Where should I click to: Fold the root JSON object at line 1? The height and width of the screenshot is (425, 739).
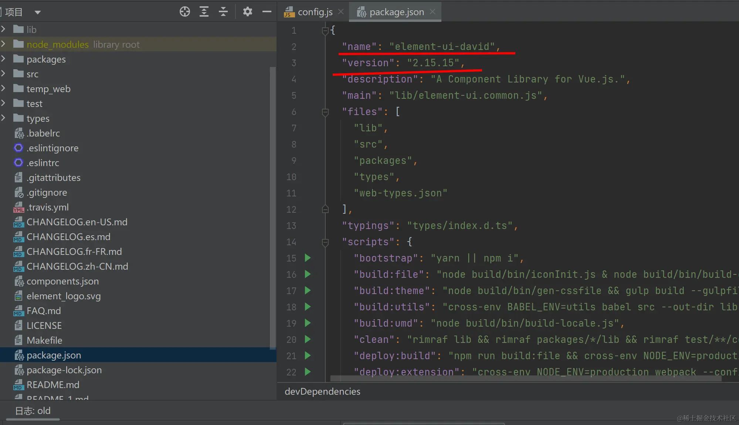tap(325, 30)
